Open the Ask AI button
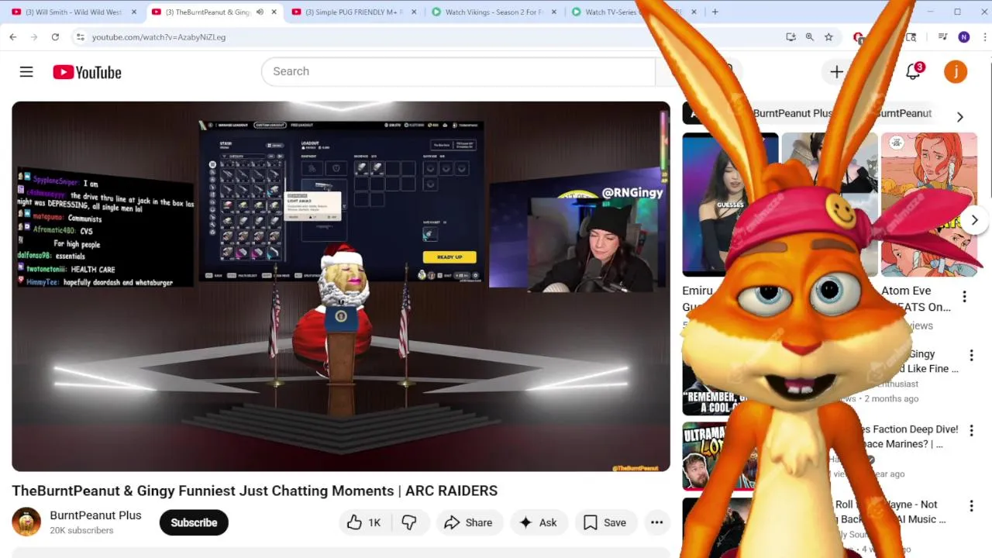This screenshot has width=992, height=558. point(538,522)
